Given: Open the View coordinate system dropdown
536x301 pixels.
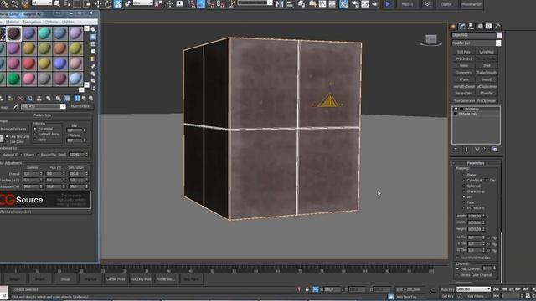Looking at the screenshot, I should click(x=151, y=3).
